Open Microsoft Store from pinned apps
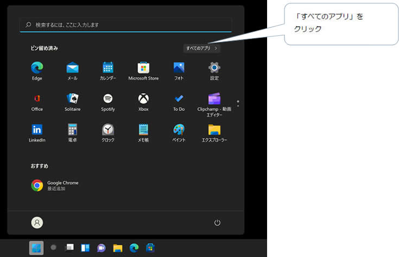Viewport: 399px width, 257px height. point(143,71)
